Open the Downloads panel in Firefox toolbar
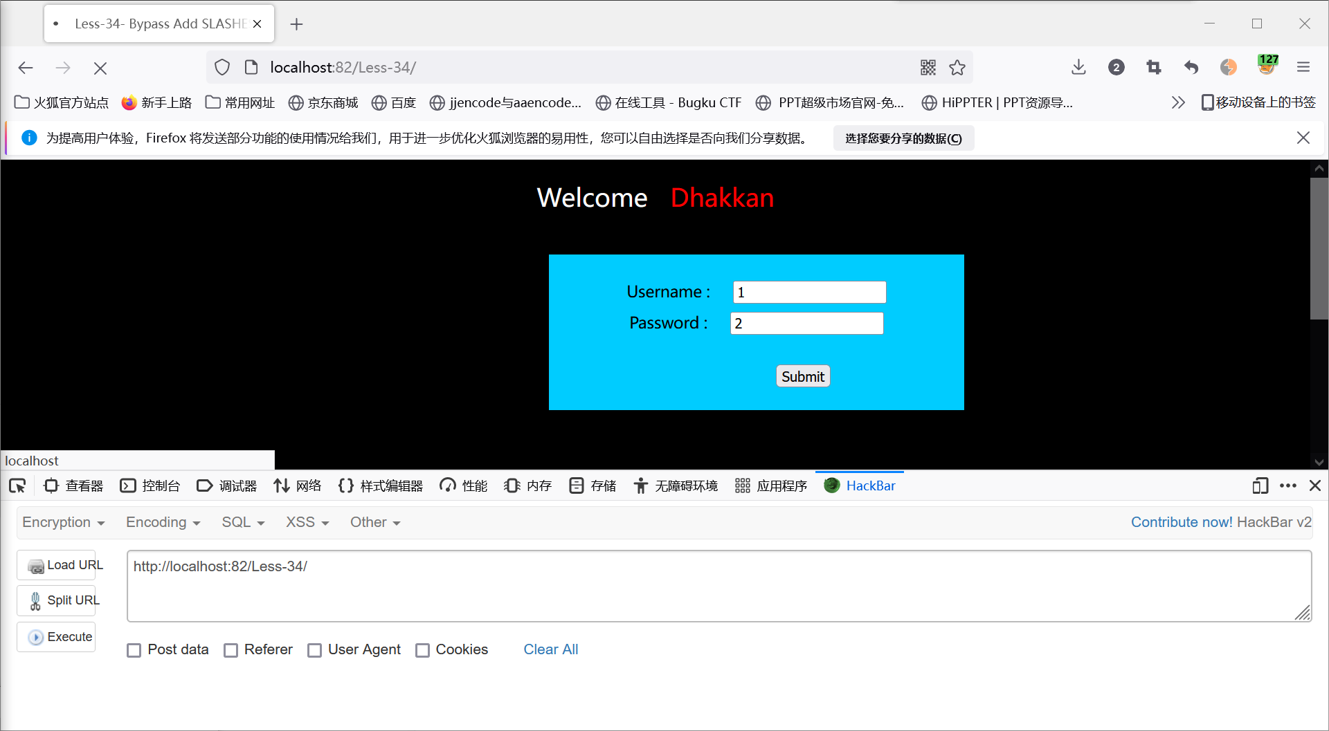The image size is (1329, 731). click(x=1078, y=67)
